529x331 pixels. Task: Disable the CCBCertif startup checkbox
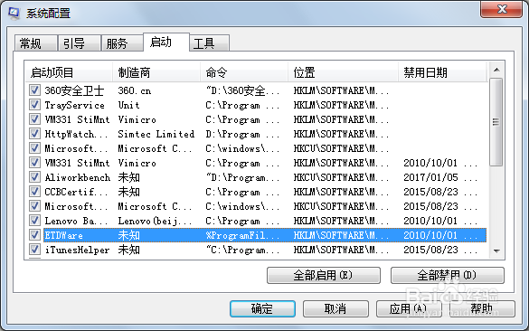[34, 192]
